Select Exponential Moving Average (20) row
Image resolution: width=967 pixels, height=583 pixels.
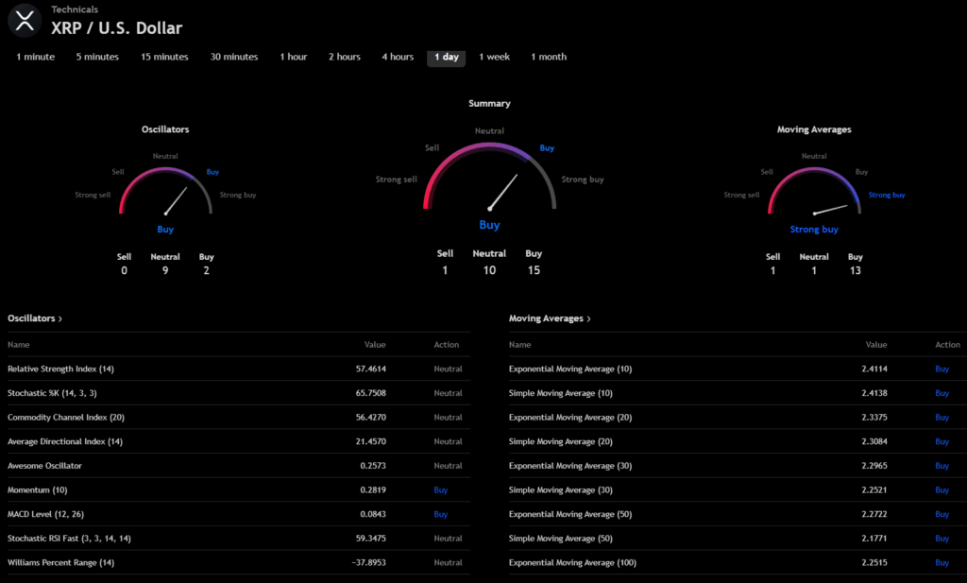[738, 417]
